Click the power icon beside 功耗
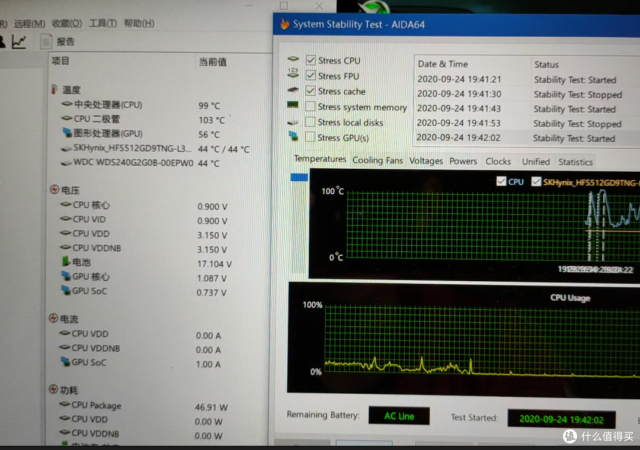 (53, 389)
